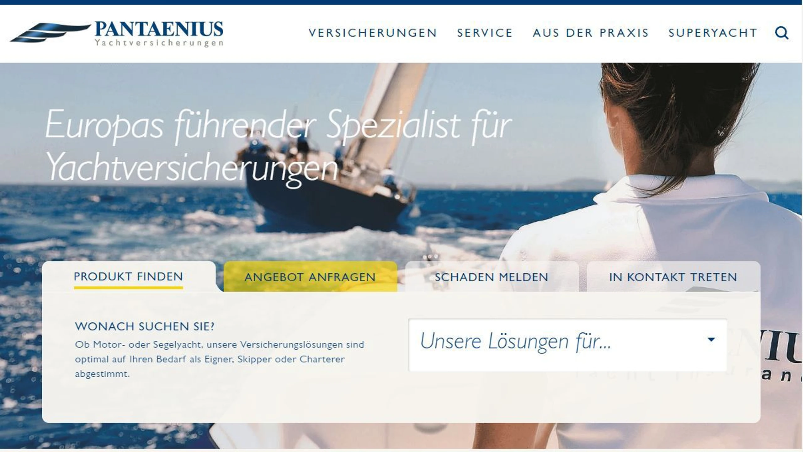The width and height of the screenshot is (803, 452).
Task: Click the dark blue top bar
Action: click(x=401, y=2)
